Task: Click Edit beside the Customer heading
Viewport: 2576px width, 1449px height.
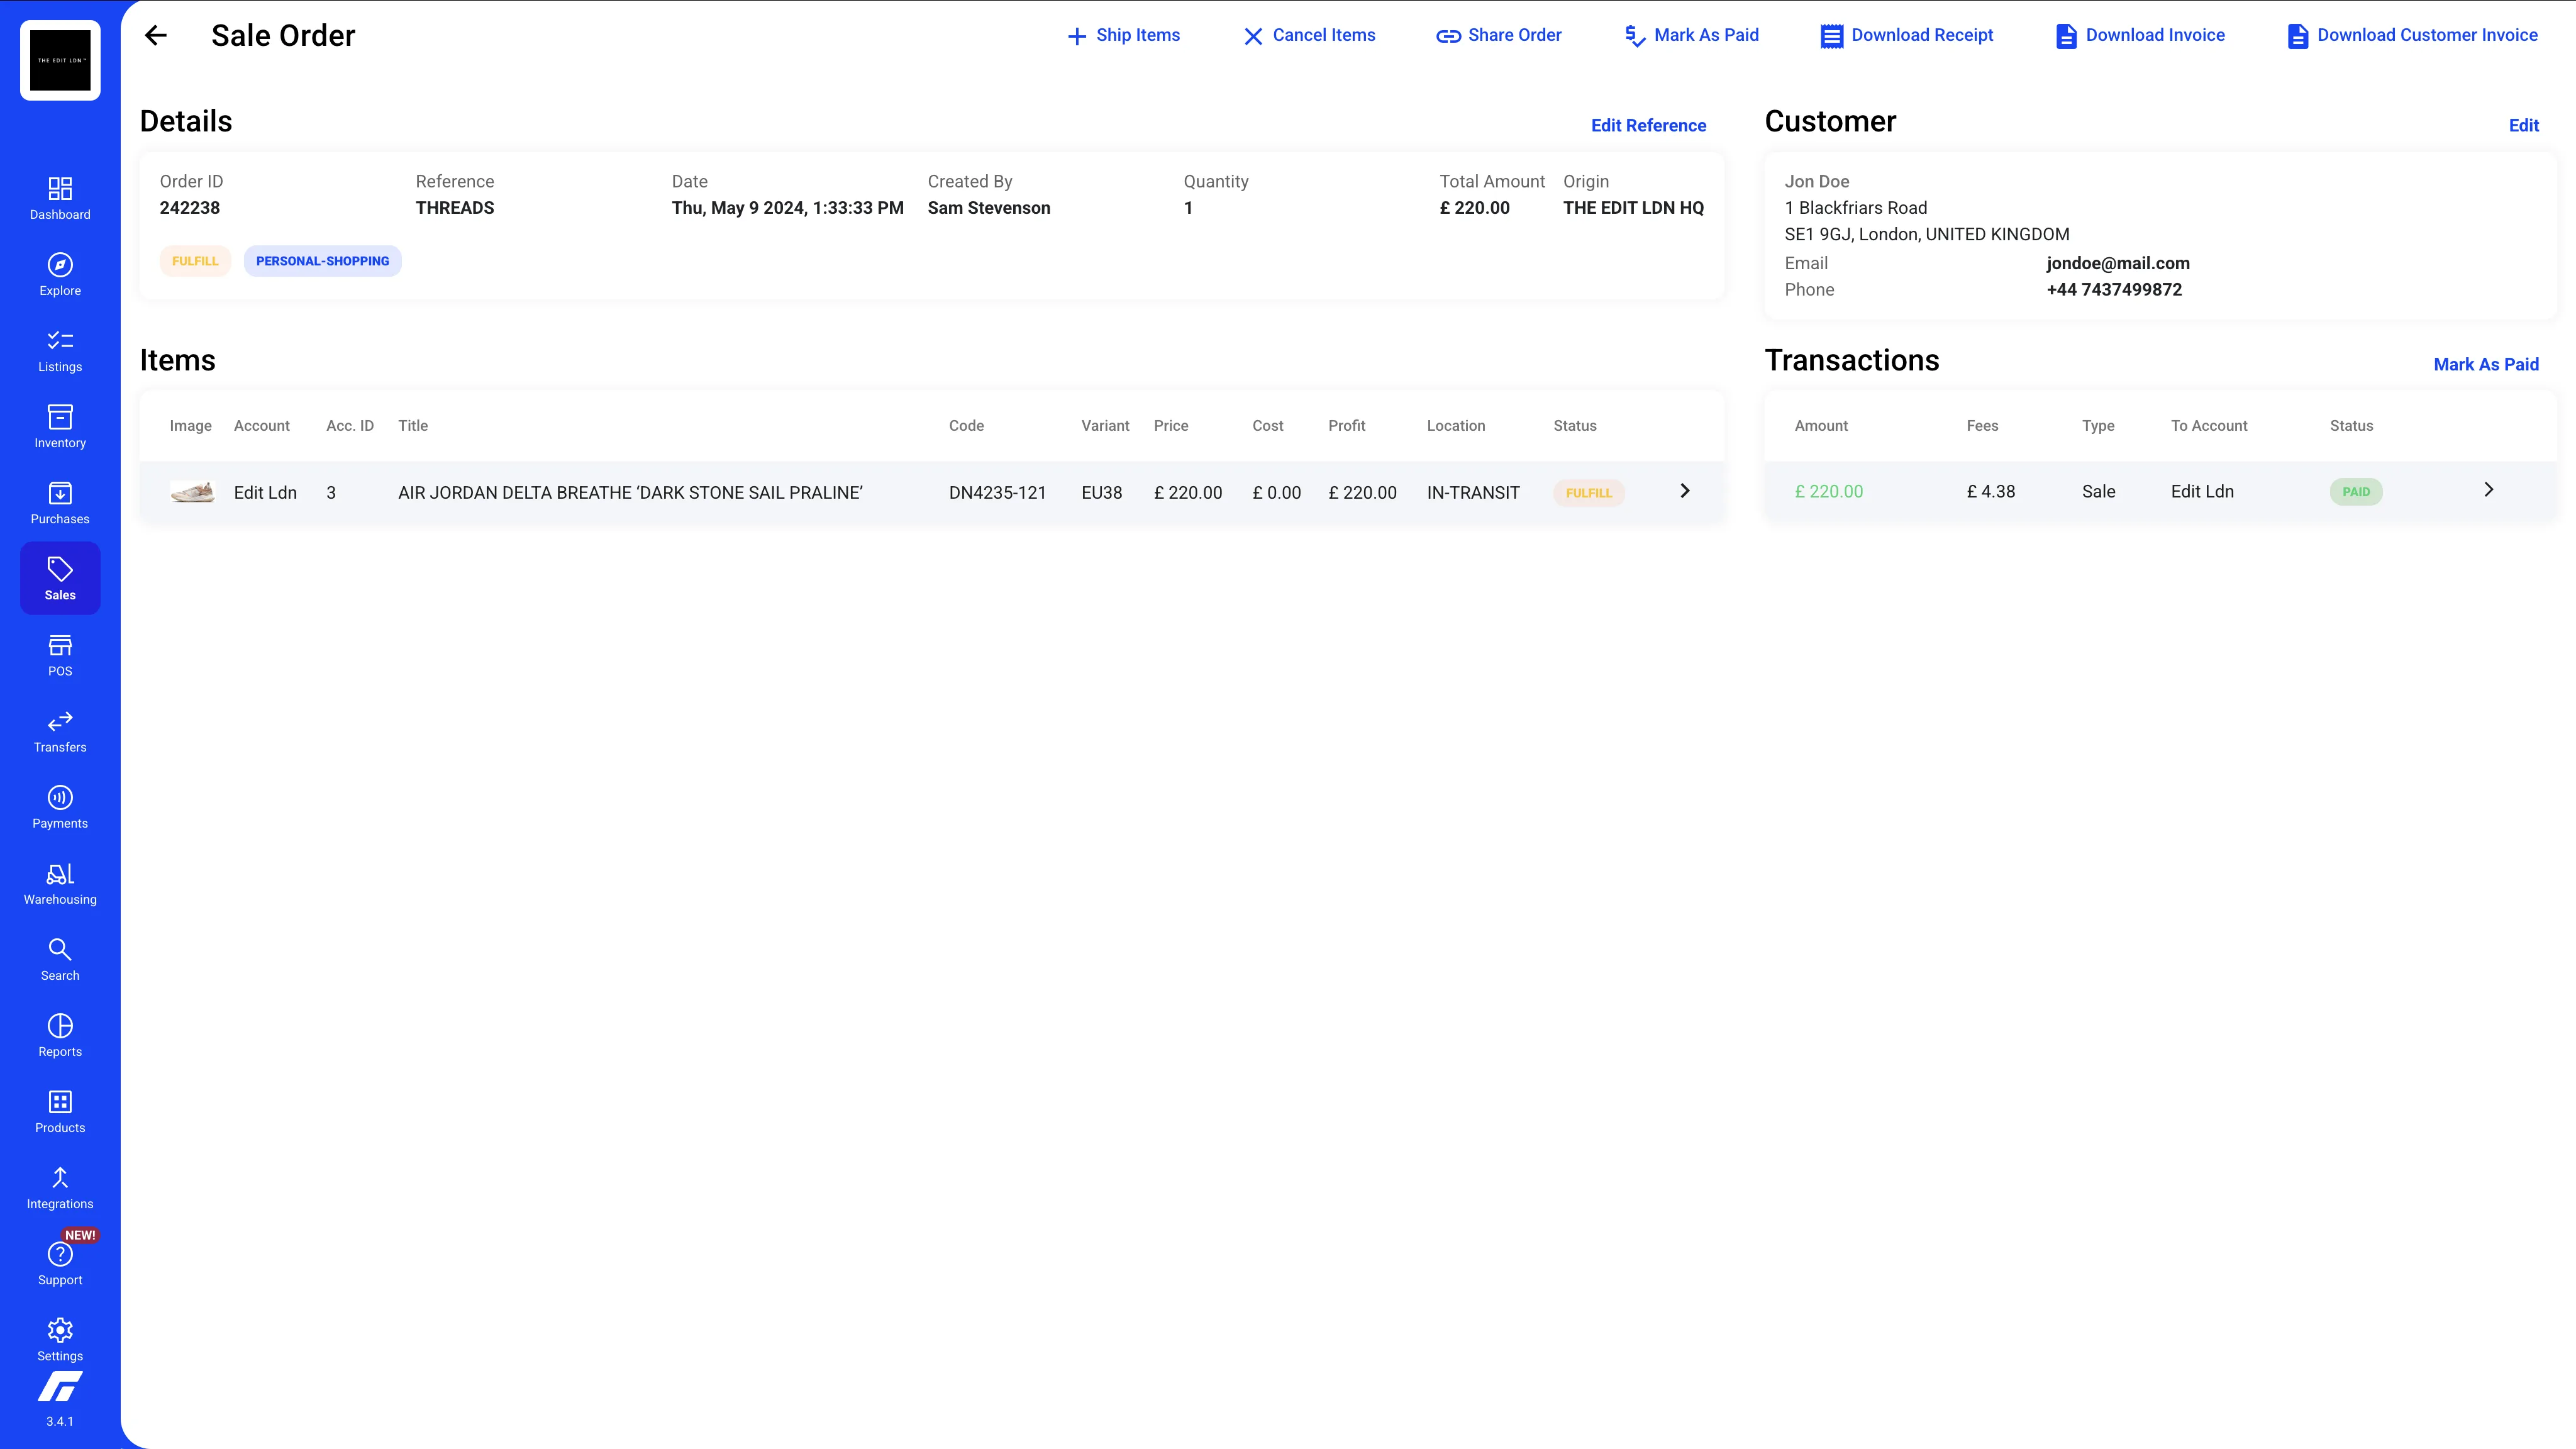Action: [2524, 125]
